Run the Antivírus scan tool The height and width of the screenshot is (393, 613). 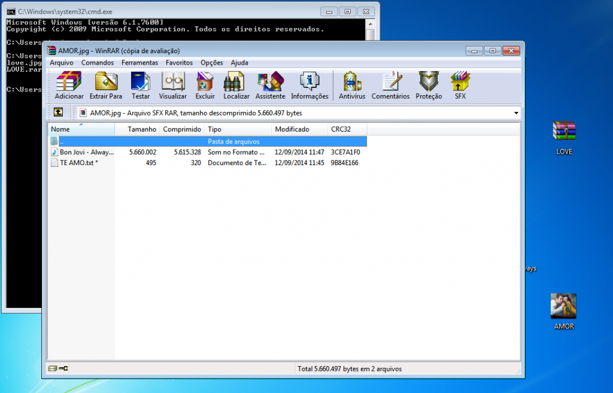[352, 85]
